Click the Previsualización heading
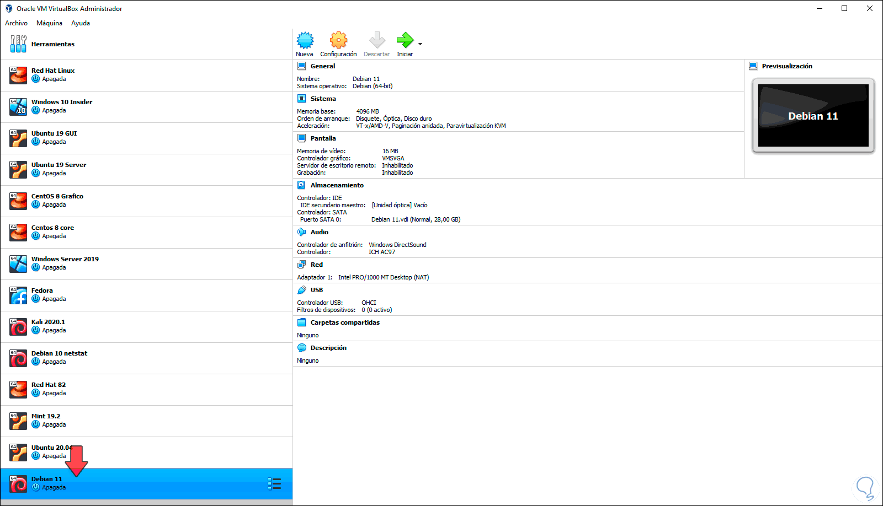Image resolution: width=883 pixels, height=506 pixels. click(787, 66)
